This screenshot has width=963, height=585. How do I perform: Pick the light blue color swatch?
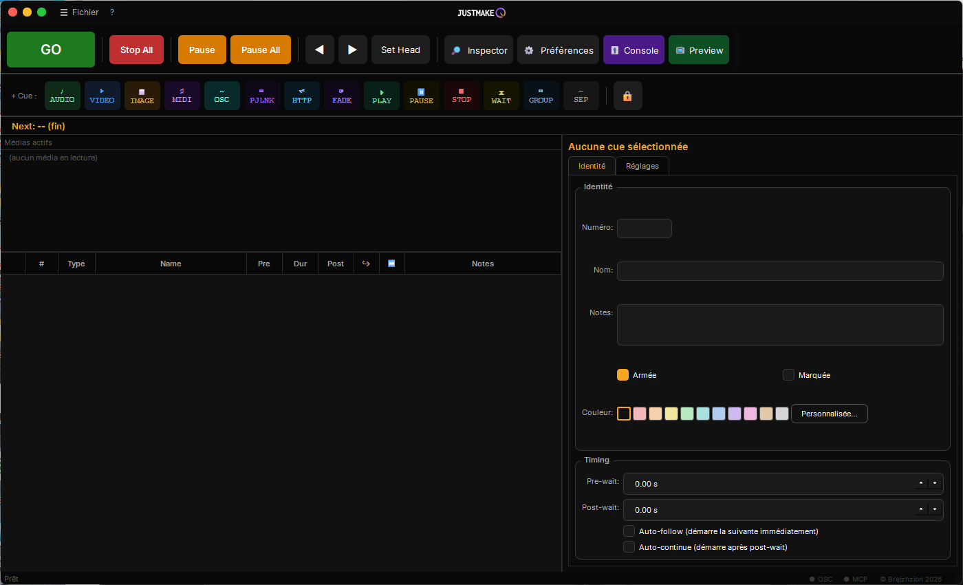point(719,414)
